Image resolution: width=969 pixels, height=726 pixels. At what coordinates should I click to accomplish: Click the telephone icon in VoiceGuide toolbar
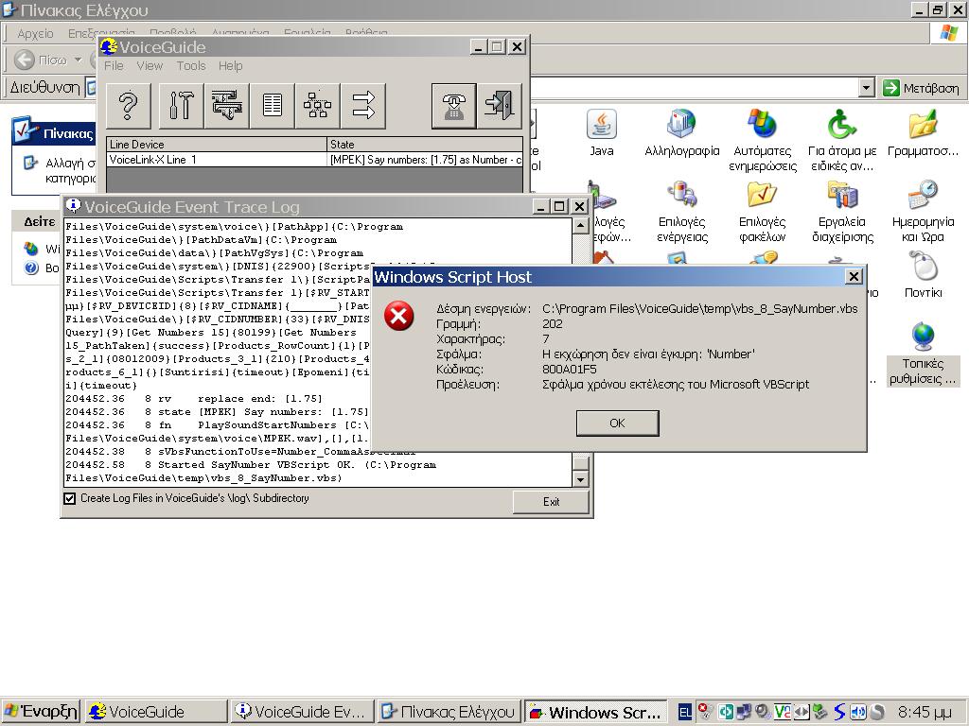click(x=453, y=106)
